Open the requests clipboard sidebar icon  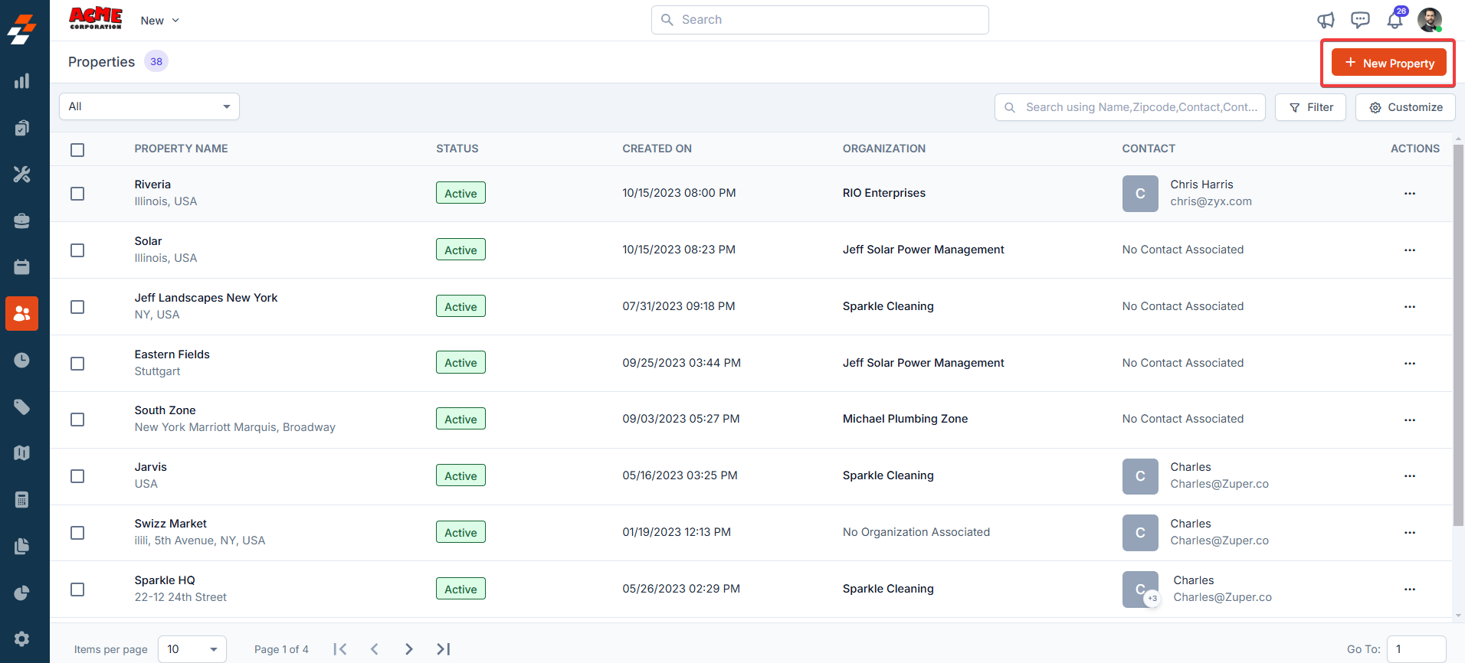click(21, 128)
